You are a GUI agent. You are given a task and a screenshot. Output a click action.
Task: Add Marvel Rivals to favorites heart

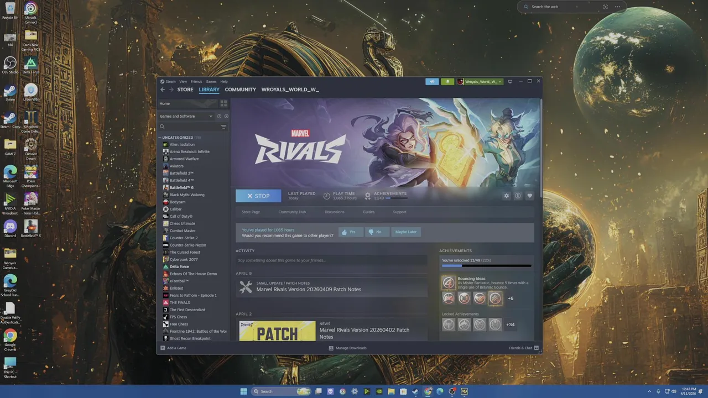529,196
